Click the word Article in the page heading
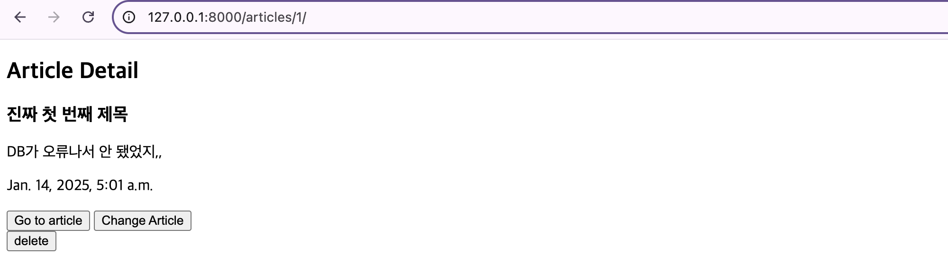948x273 pixels. tap(40, 70)
